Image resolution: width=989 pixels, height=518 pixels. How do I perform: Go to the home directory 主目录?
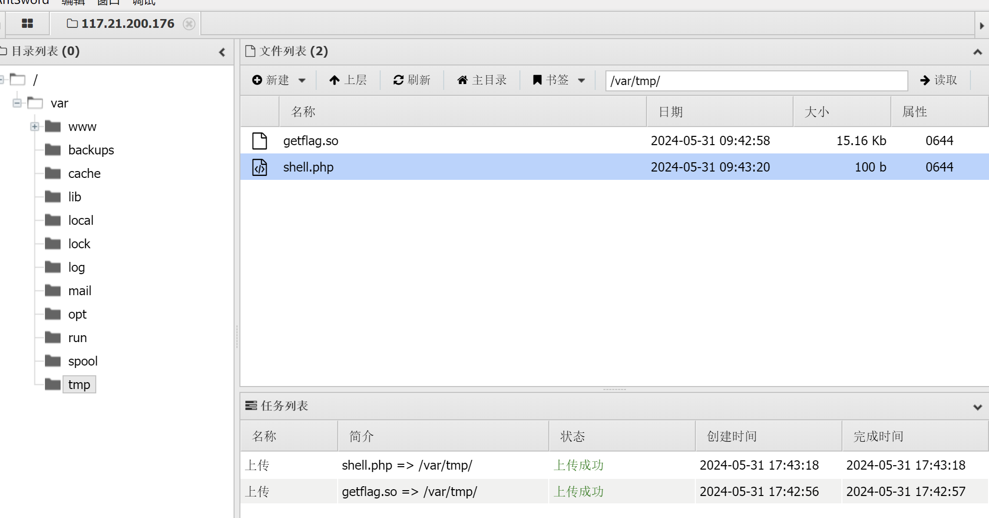pos(482,80)
